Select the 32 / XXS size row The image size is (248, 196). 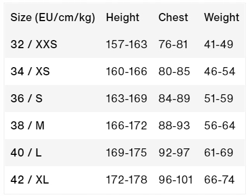click(125, 44)
